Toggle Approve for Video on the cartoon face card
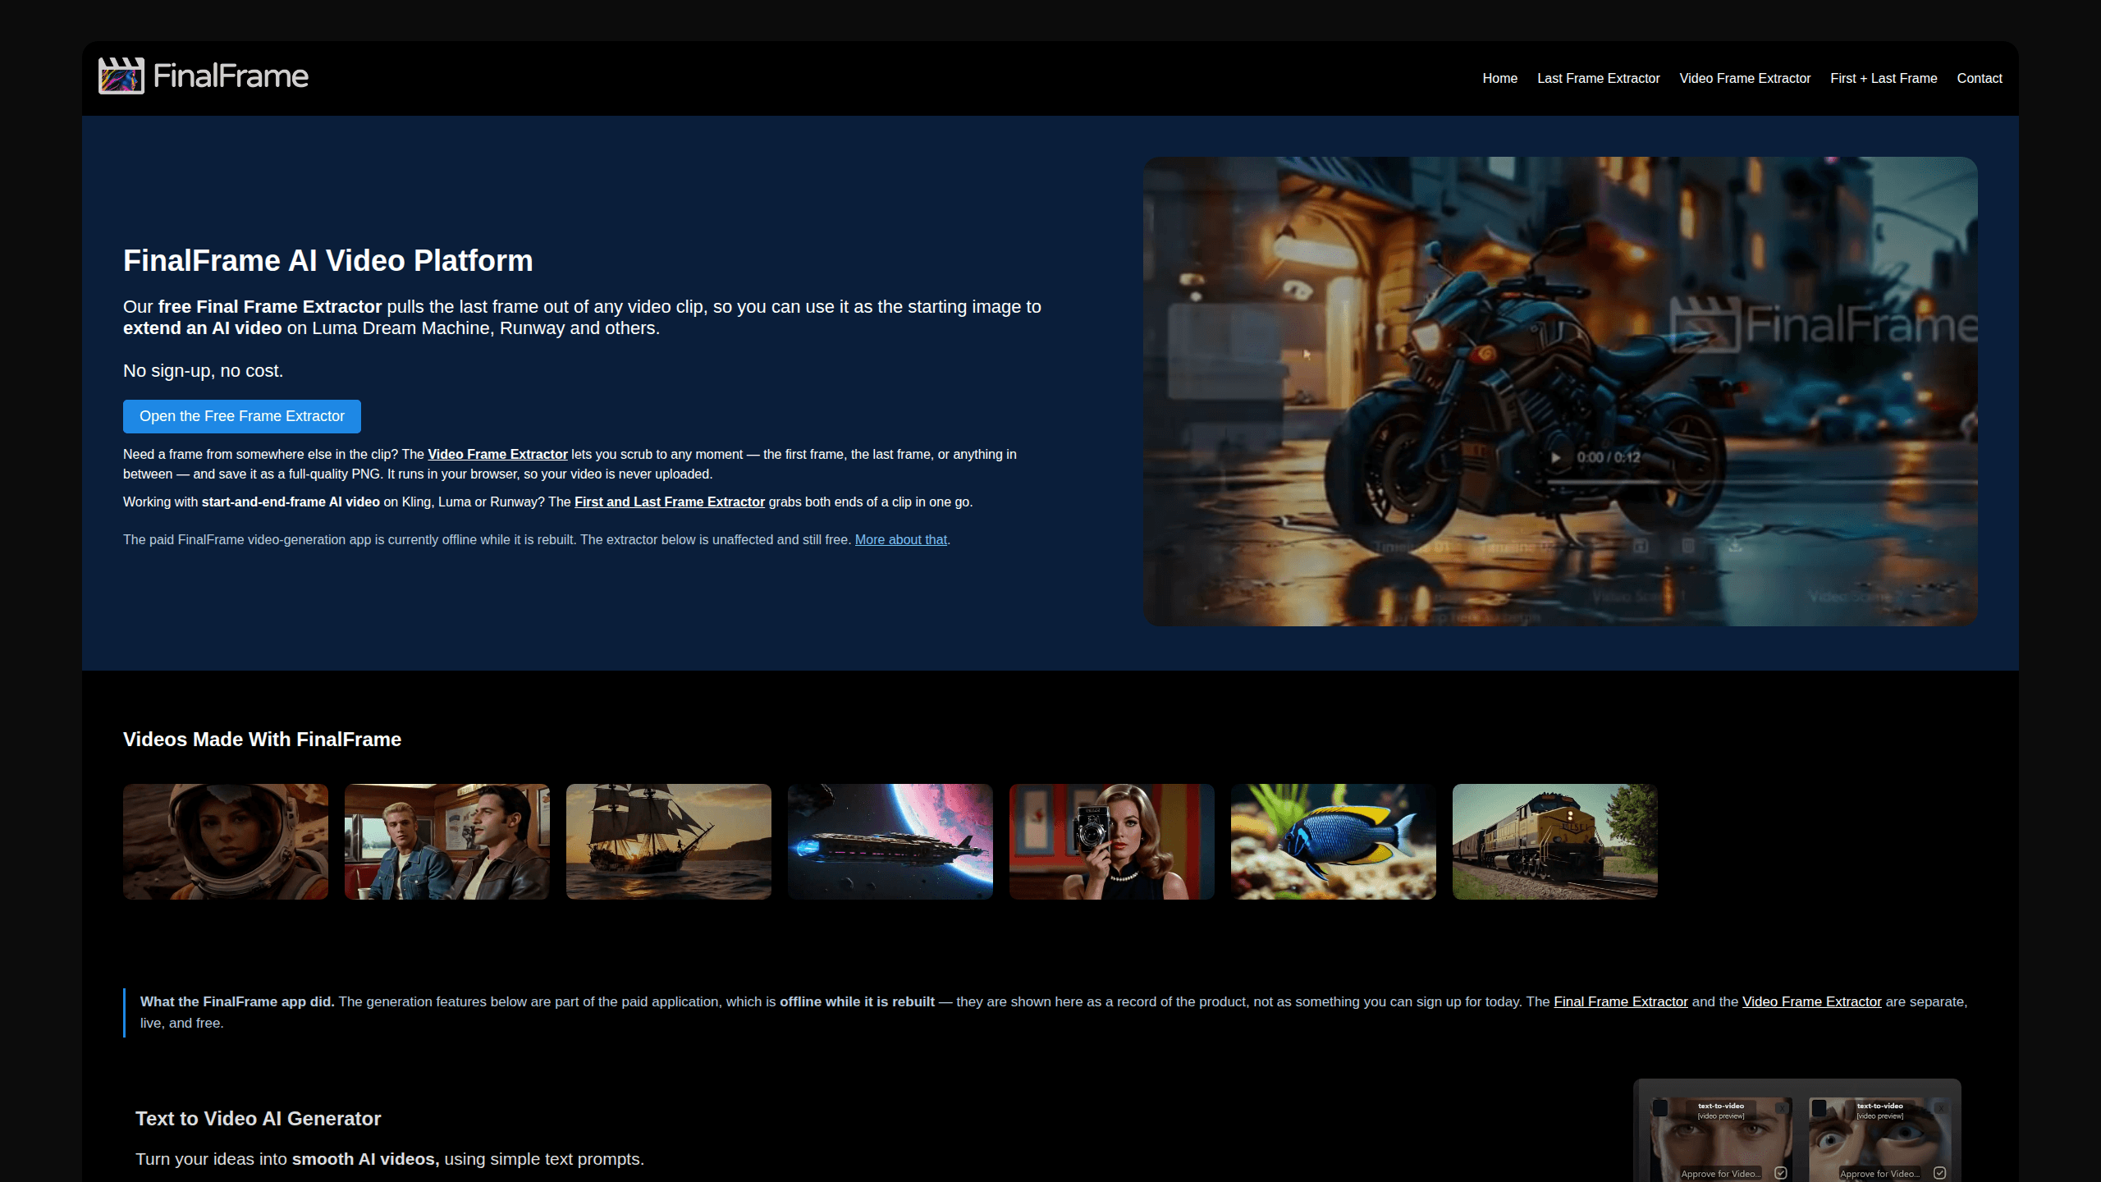The width and height of the screenshot is (2101, 1182). pos(1940,1173)
